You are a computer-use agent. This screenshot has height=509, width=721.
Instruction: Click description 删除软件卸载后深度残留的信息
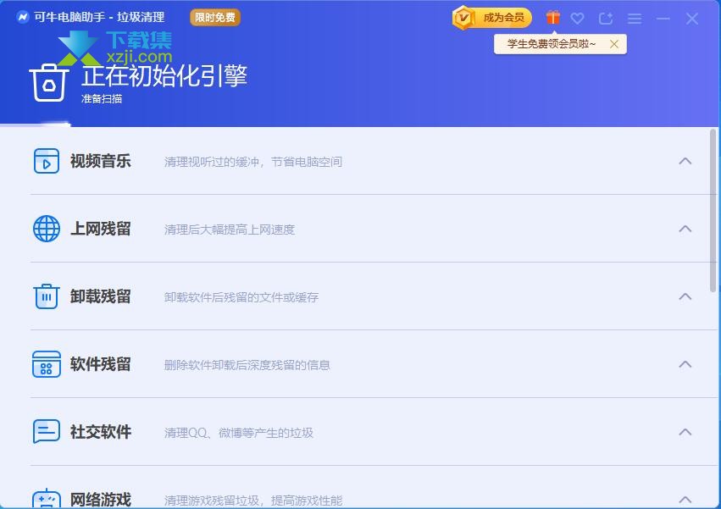pos(247,365)
